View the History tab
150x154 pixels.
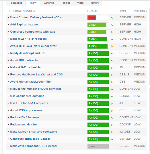click(x=95, y=3)
